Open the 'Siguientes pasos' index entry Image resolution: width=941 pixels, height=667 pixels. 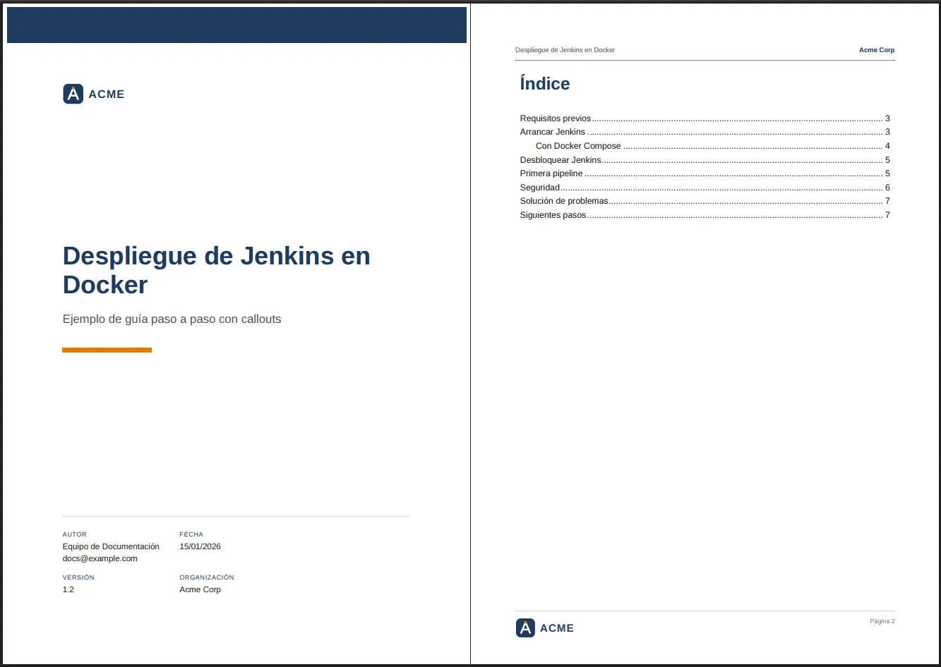coord(705,215)
